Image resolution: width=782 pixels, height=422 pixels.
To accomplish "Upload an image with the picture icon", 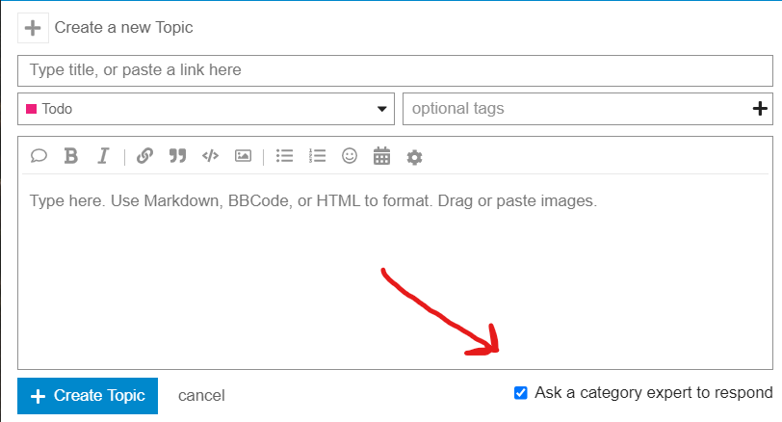I will click(243, 156).
